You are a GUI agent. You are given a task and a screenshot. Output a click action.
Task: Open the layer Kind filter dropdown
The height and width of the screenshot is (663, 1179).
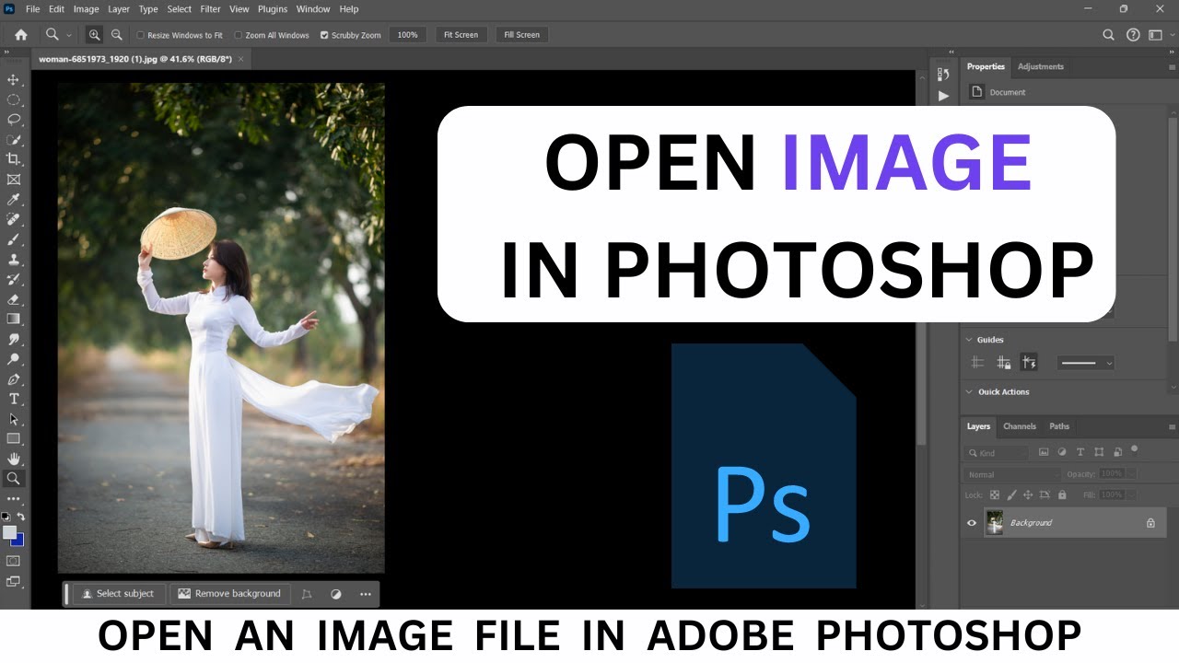[996, 453]
